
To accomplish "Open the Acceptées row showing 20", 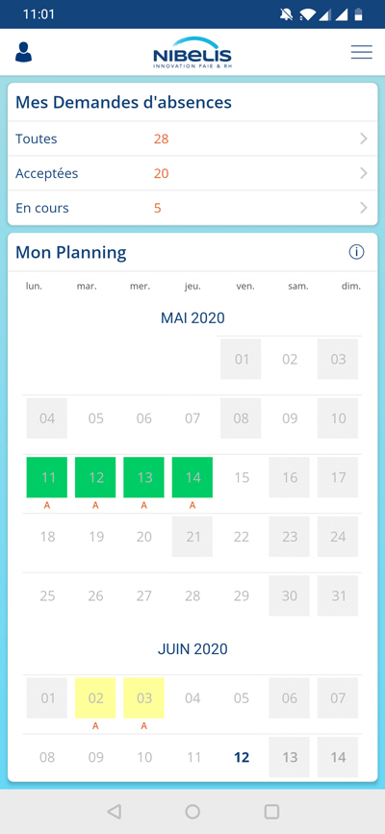I will tap(192, 173).
